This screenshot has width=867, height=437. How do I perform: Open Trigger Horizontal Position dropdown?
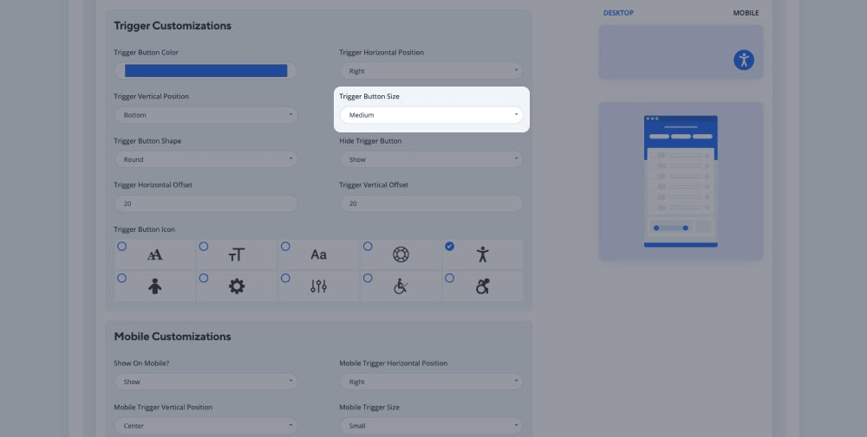(x=431, y=71)
